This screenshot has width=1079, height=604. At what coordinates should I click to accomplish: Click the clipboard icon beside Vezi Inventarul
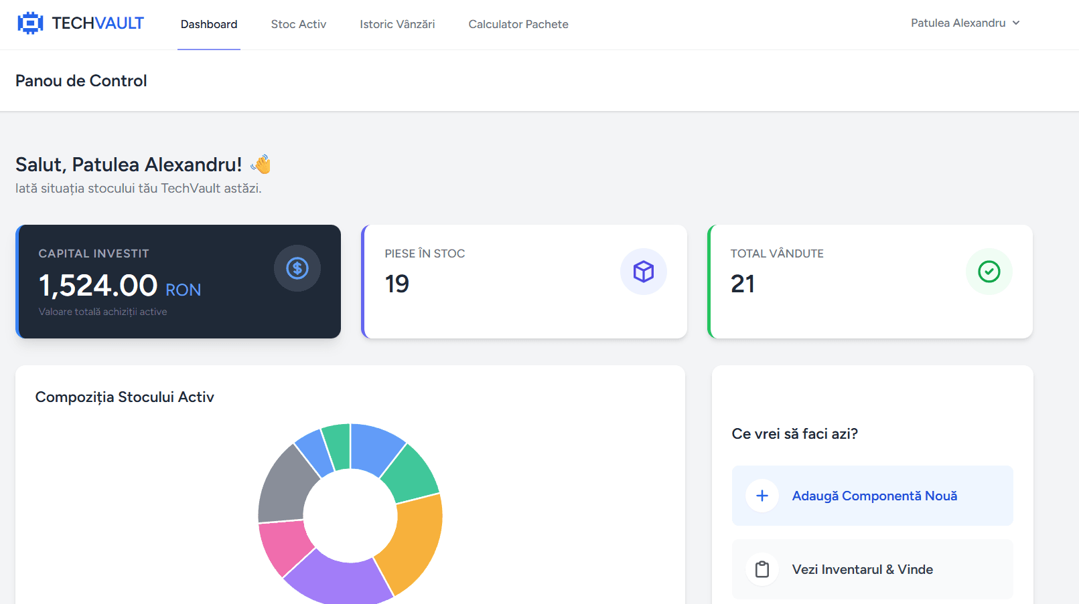762,569
